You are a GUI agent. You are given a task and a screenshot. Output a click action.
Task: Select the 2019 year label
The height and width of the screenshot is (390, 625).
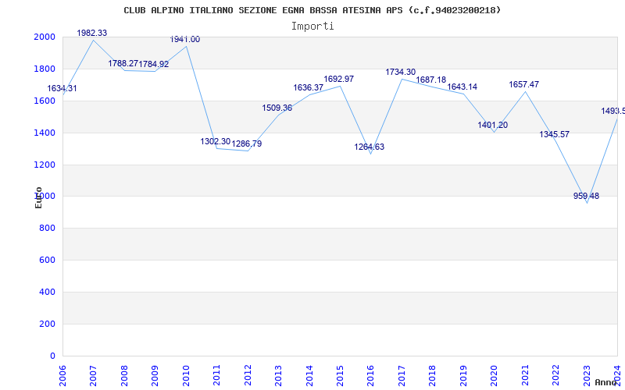tap(463, 375)
